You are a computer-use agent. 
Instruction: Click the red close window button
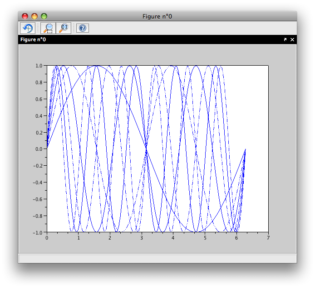tap(25, 16)
